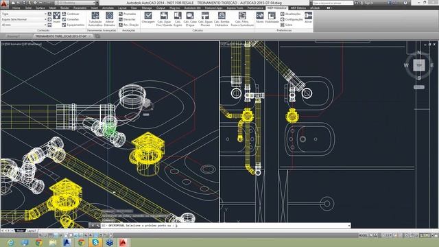Click the Sobre item
Screen dimensions: 439x247
click(x=287, y=25)
